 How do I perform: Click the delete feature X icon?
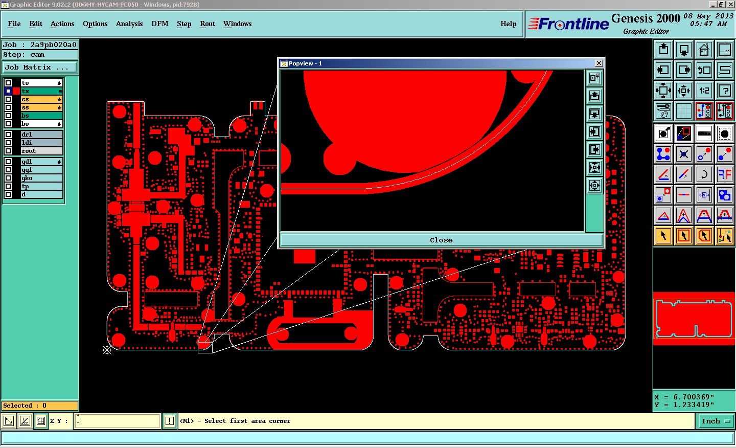point(684,154)
